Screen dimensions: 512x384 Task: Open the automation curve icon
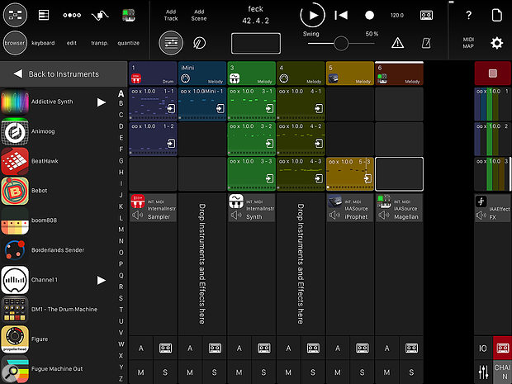(x=100, y=16)
